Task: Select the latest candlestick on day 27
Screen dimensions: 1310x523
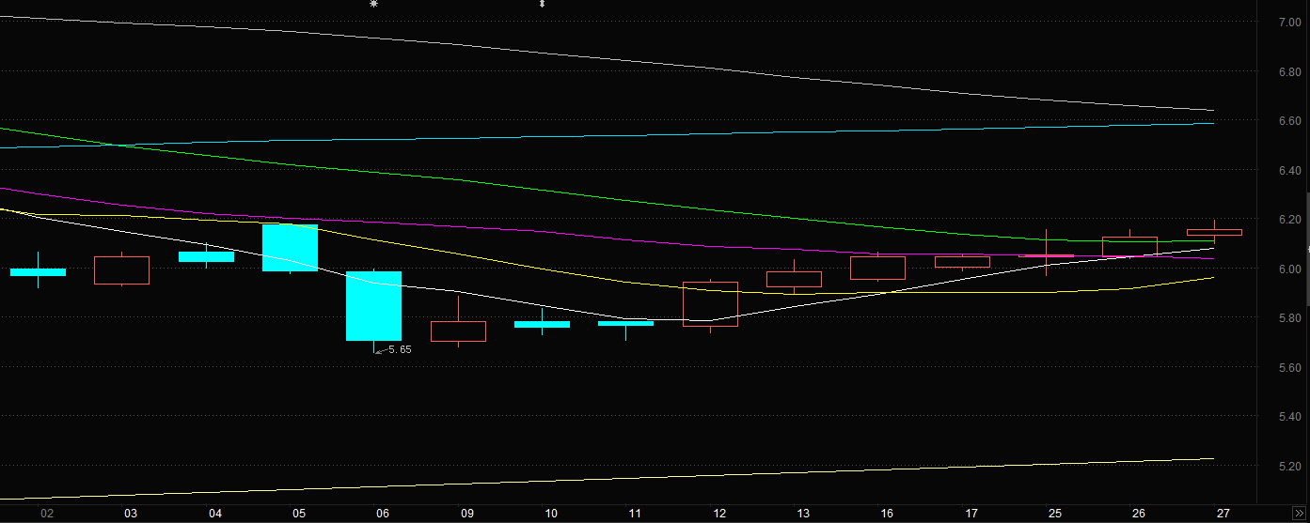Action: (1214, 232)
